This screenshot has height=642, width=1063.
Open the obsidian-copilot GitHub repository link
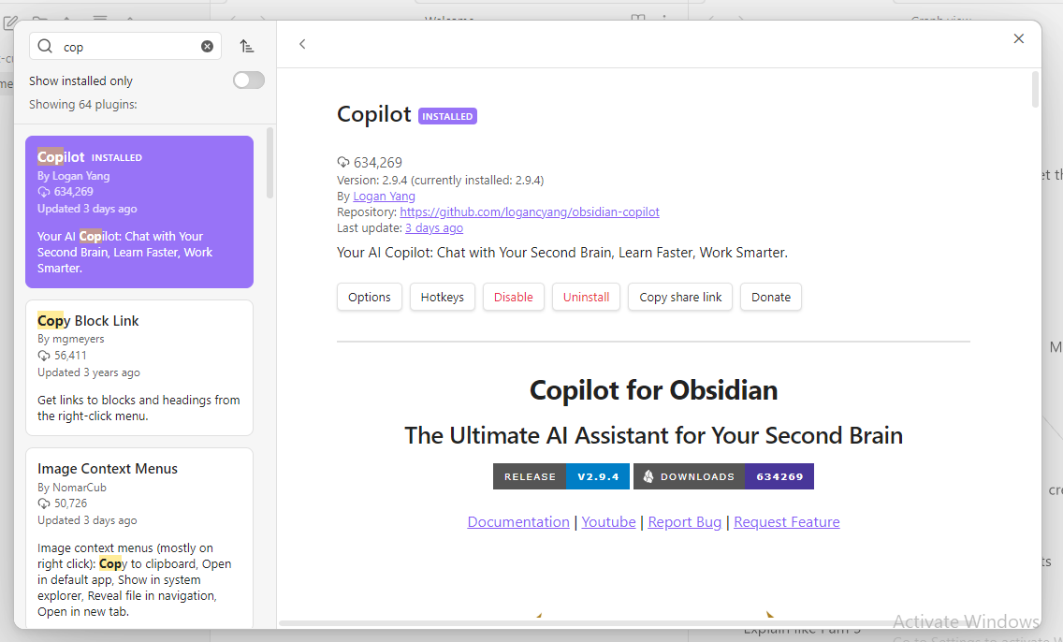[x=530, y=212]
